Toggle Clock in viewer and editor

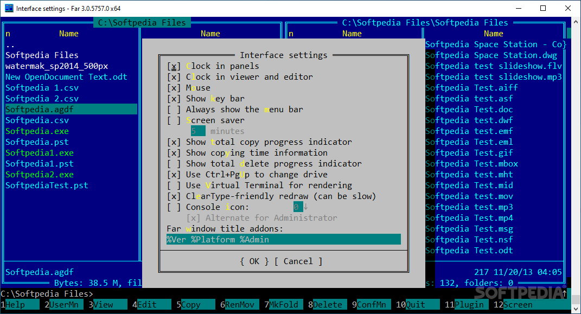pyautogui.click(x=174, y=77)
